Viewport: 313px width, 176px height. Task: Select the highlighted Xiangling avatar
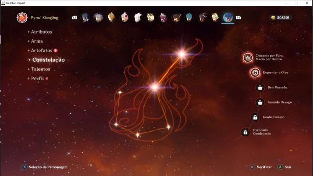point(228,17)
